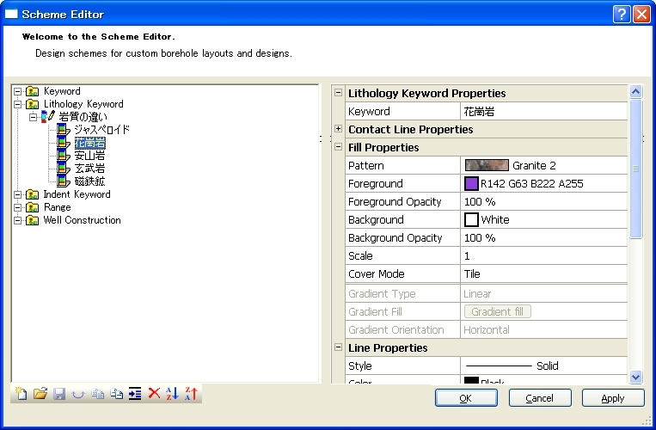
Task: Click the indent lines toolbar icon
Action: (135, 394)
